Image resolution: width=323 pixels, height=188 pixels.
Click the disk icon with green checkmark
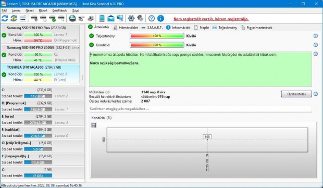pos(52,19)
